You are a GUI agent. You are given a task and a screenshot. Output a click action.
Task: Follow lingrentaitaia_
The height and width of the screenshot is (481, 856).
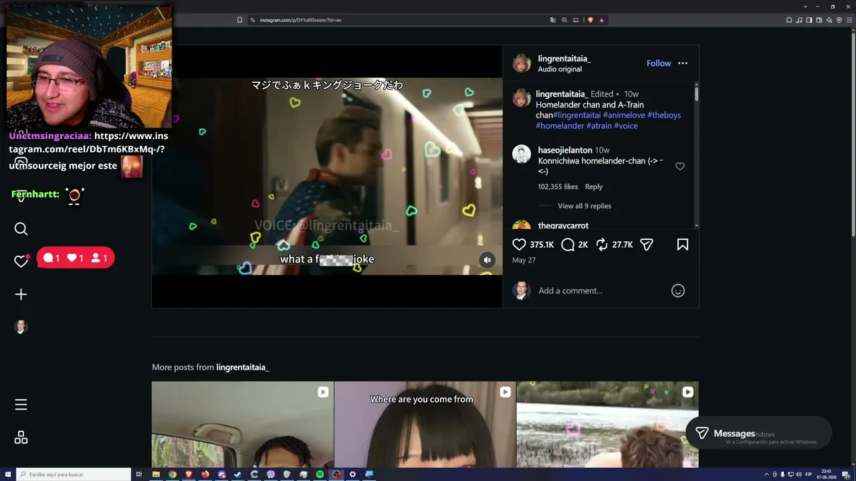[x=659, y=63]
